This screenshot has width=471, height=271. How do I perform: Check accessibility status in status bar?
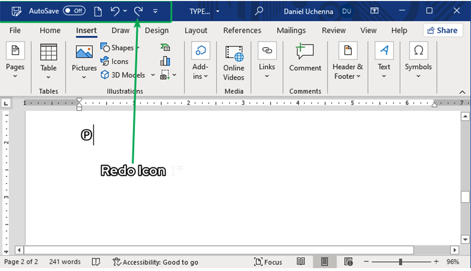(155, 262)
